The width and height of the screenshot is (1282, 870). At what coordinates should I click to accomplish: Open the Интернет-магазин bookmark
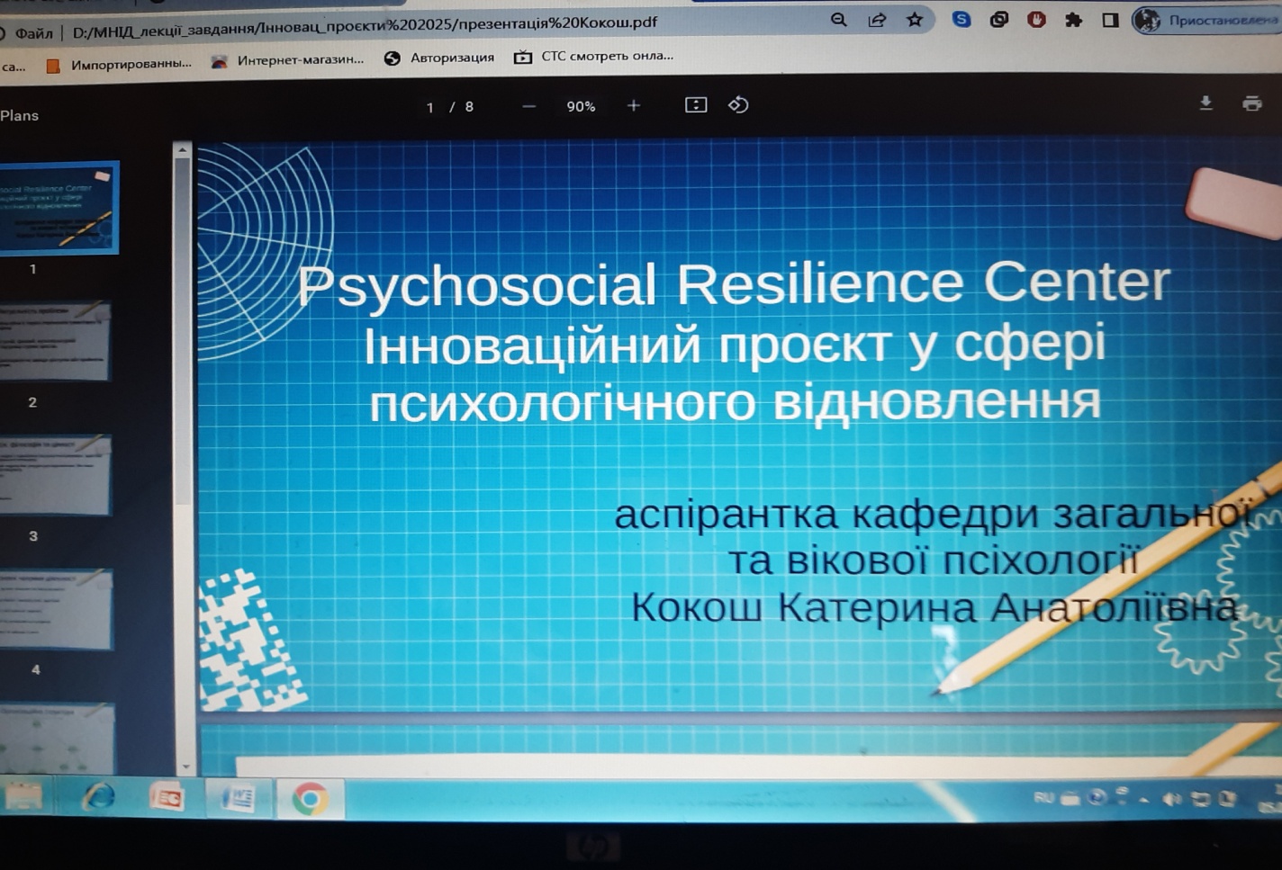click(x=288, y=60)
